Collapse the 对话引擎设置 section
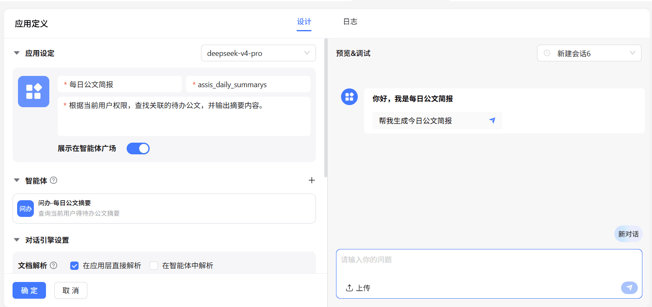 (17, 240)
